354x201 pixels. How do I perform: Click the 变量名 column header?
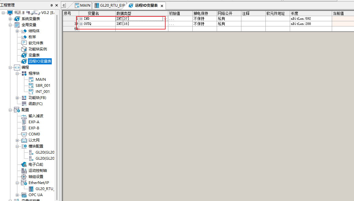[x=93, y=13]
